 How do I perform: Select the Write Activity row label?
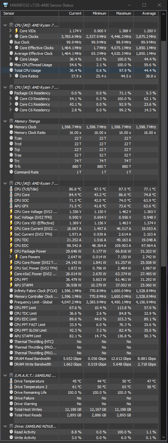click(25, 438)
